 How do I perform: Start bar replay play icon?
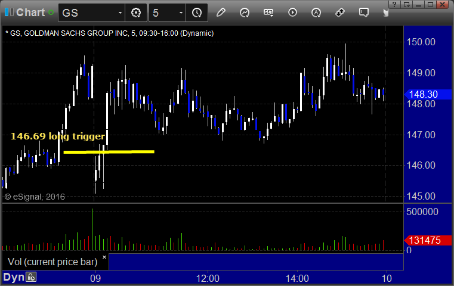click(x=292, y=13)
